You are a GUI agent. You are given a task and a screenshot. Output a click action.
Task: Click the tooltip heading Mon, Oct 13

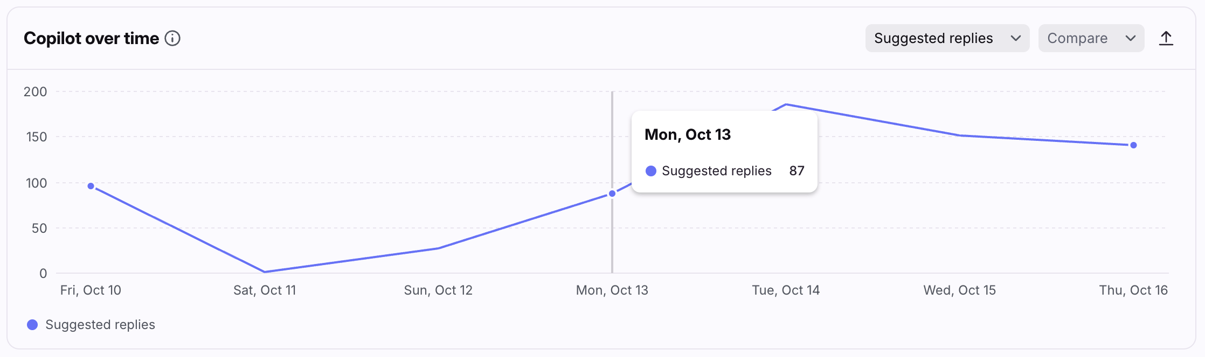[688, 134]
